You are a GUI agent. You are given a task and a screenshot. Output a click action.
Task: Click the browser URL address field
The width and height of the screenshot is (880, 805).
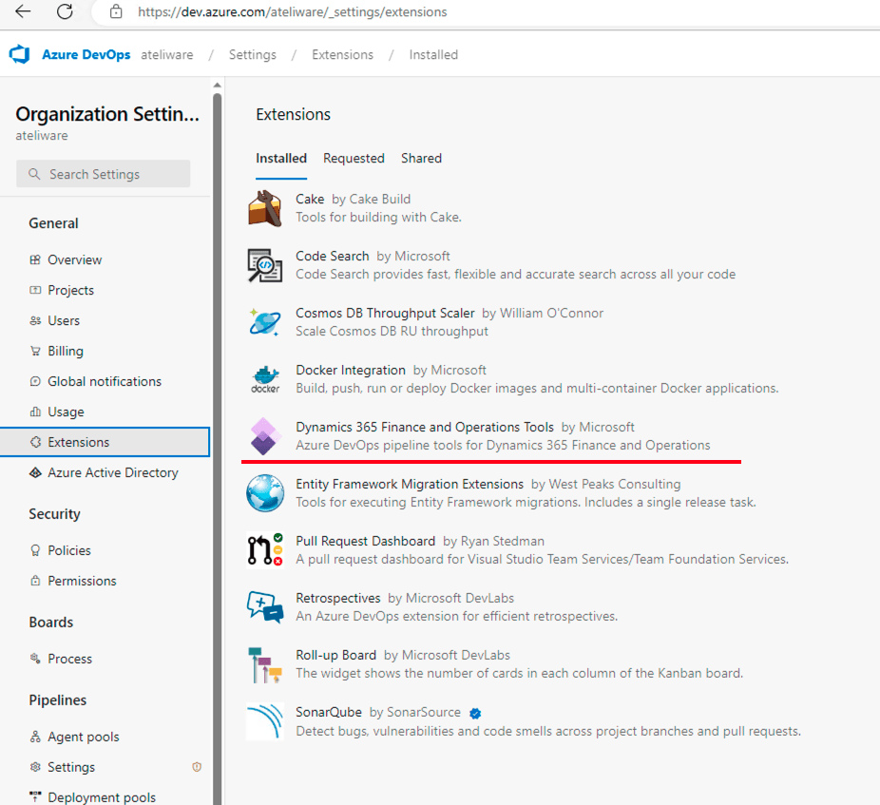pos(293,11)
